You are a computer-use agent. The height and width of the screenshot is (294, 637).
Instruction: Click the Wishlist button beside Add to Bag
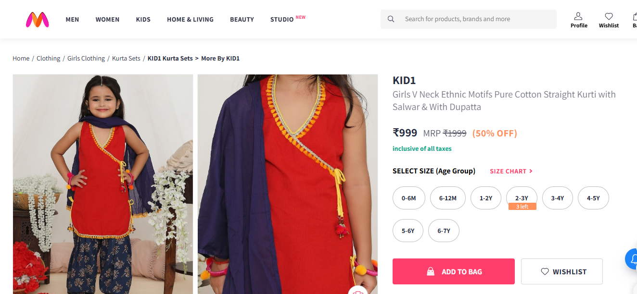(x=561, y=271)
